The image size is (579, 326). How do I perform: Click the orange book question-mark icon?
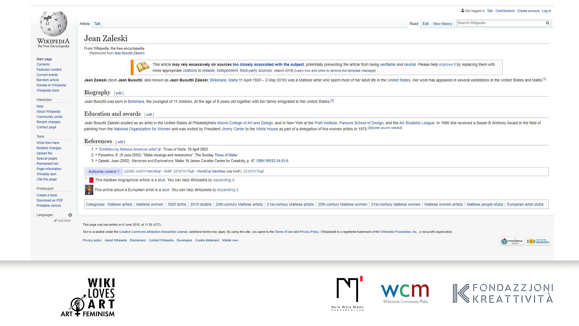pos(143,67)
